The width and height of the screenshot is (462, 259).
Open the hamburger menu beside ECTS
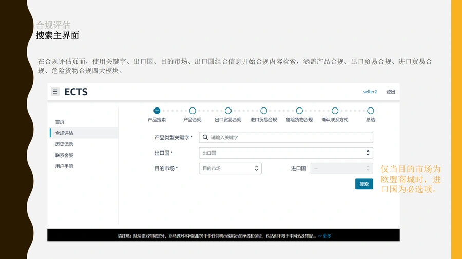click(55, 92)
